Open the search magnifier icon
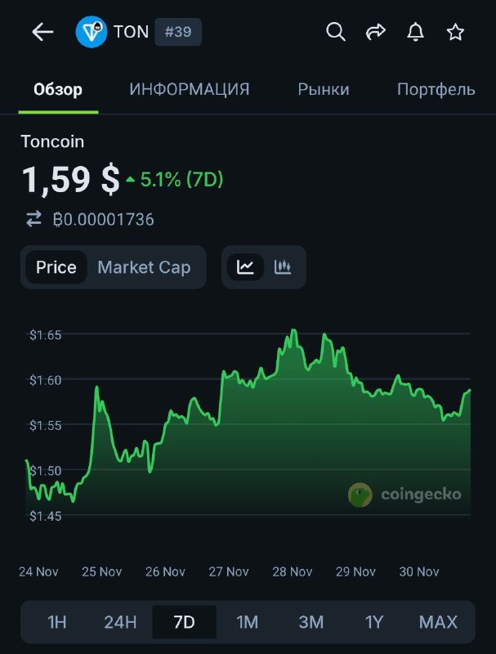 pyautogui.click(x=335, y=32)
